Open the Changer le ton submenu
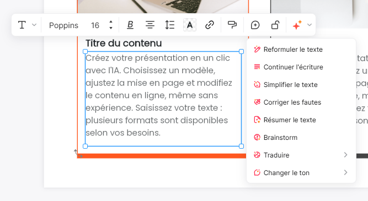This screenshot has height=201, width=368. (x=301, y=173)
